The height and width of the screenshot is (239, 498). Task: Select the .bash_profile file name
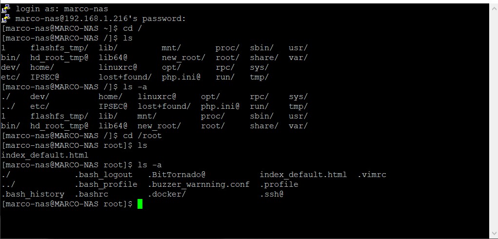(x=106, y=184)
